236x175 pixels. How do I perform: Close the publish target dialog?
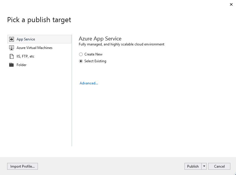[x=231, y=4]
